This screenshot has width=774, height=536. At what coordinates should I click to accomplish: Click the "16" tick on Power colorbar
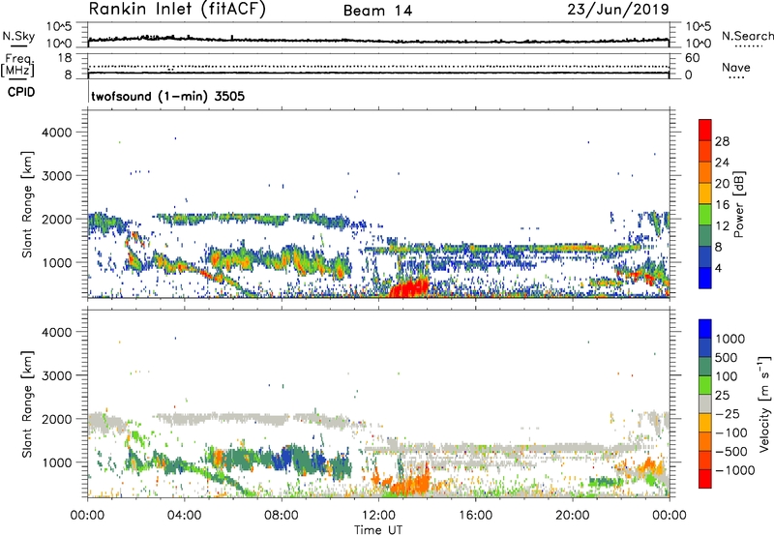tap(722, 205)
